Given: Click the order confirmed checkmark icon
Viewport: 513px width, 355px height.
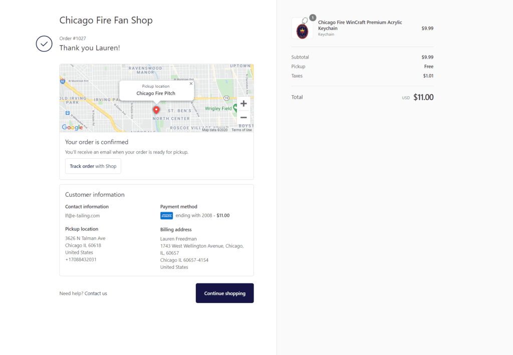Looking at the screenshot, I should (x=44, y=44).
